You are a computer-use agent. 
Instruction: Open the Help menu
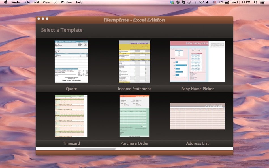79,2
